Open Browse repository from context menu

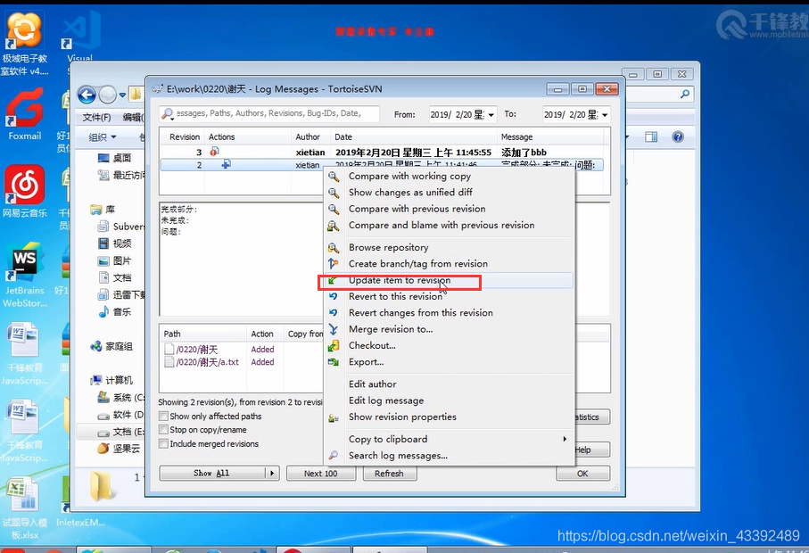388,248
